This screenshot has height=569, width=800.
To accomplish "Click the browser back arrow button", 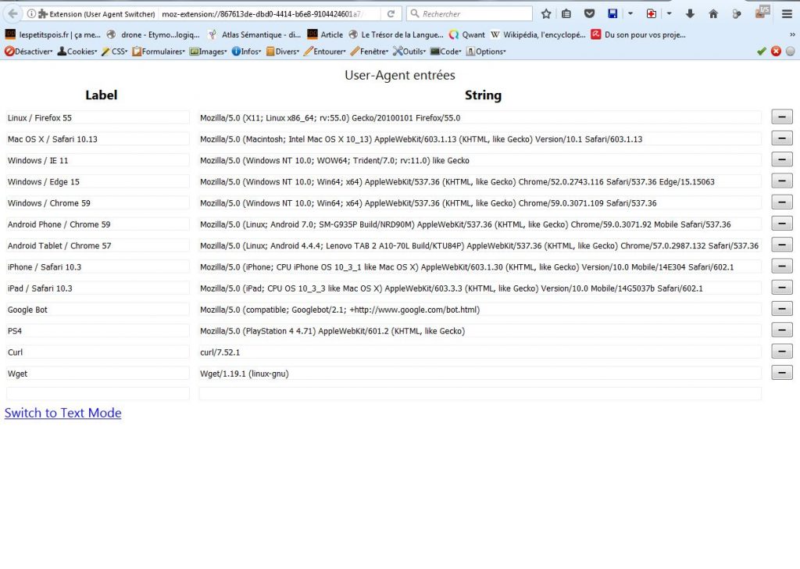I will (12, 14).
